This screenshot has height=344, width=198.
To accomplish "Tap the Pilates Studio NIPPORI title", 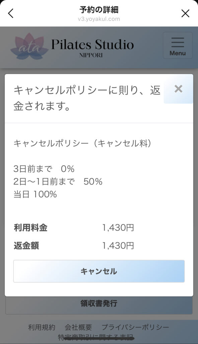I will (x=92, y=48).
